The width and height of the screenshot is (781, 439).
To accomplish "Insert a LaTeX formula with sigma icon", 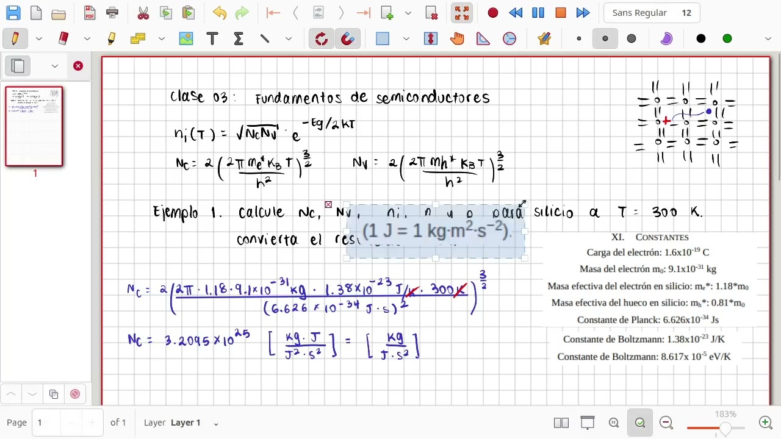I will pyautogui.click(x=239, y=38).
